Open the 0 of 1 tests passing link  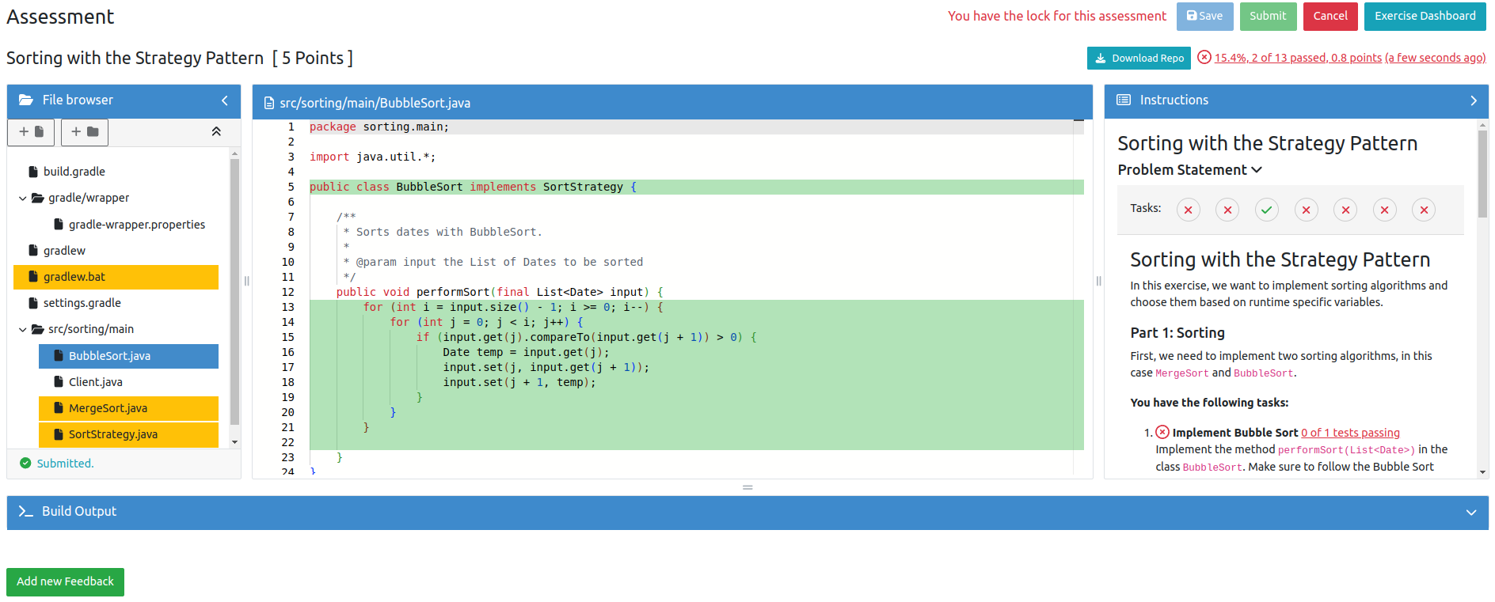1350,433
